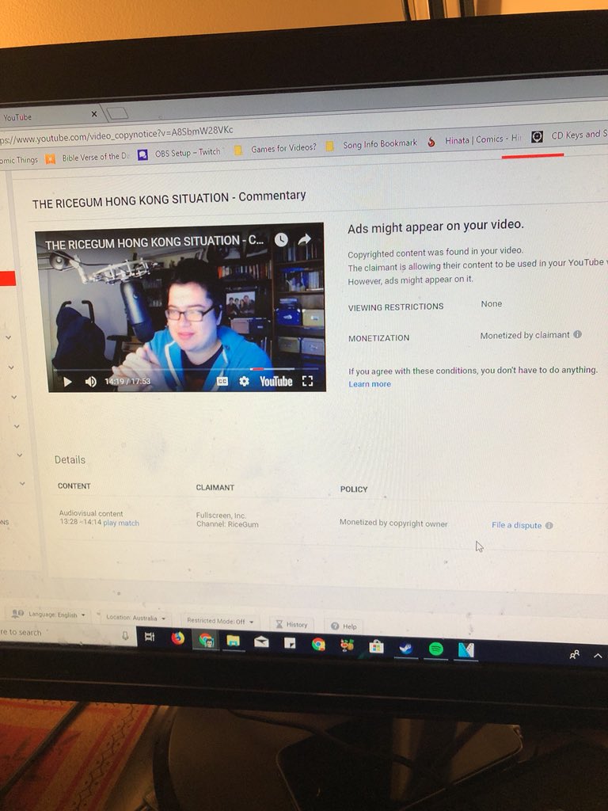Open the OBS Setup - Twitch bookmark
The width and height of the screenshot is (608, 811).
click(180, 153)
